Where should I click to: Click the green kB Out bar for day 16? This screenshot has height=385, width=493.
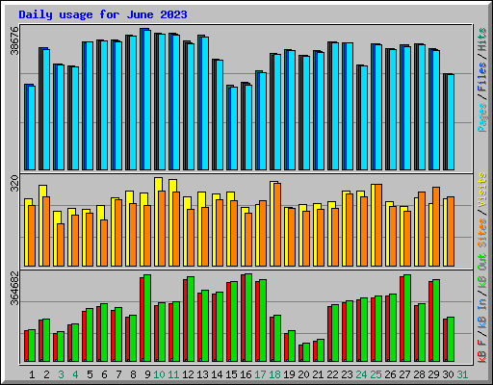pos(248,318)
